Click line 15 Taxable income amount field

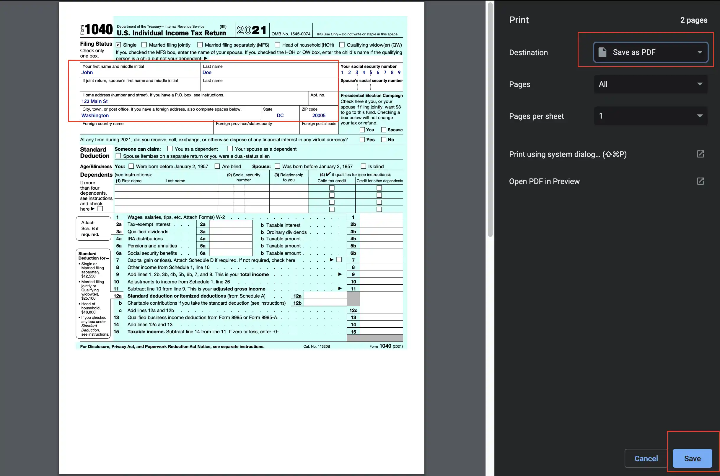(x=381, y=331)
